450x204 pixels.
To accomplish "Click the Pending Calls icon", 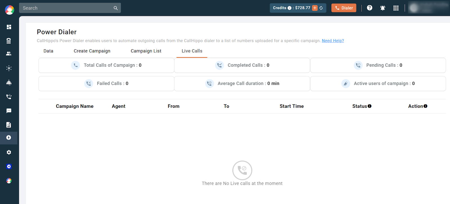I will click(x=358, y=65).
